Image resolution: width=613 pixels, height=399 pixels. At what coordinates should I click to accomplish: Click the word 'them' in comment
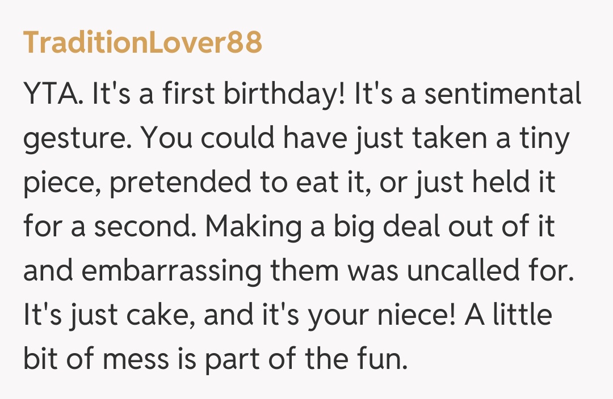point(305,271)
